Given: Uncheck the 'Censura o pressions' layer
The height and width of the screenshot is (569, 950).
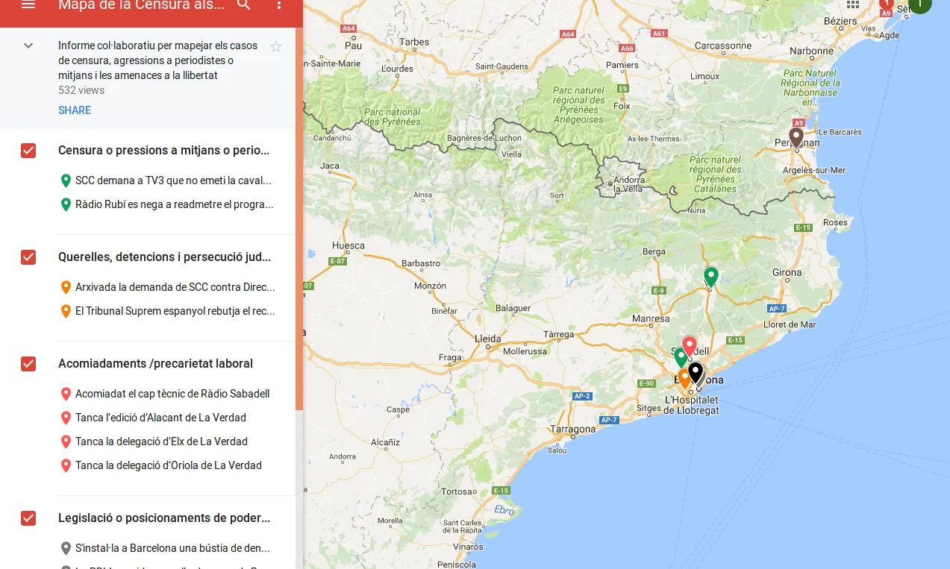Looking at the screenshot, I should click(x=28, y=151).
